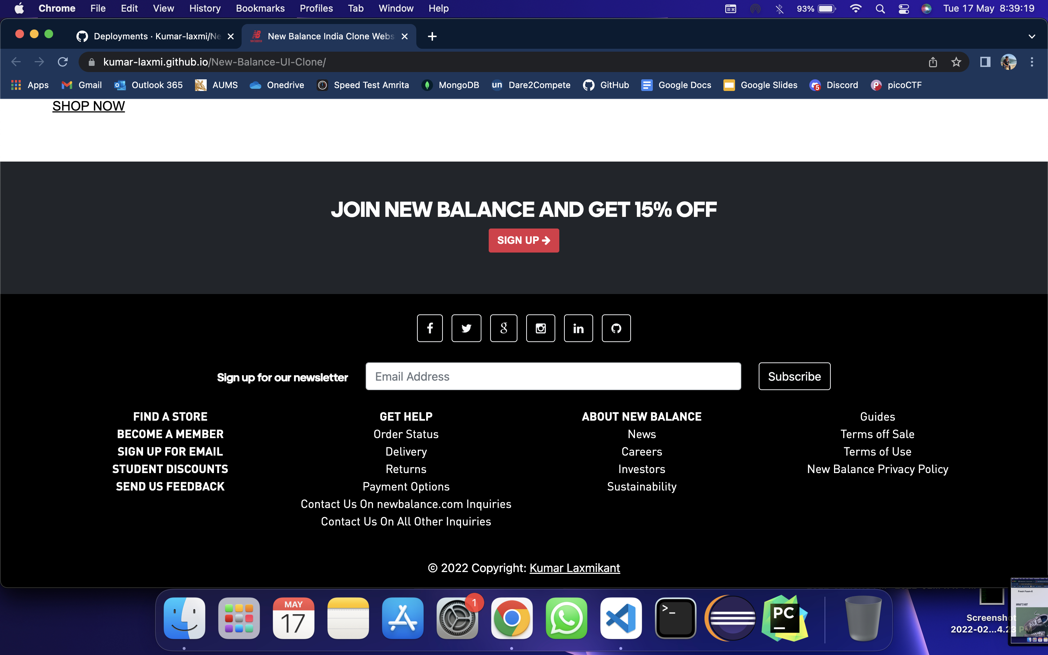Toggle Chrome side panel icon

click(985, 62)
